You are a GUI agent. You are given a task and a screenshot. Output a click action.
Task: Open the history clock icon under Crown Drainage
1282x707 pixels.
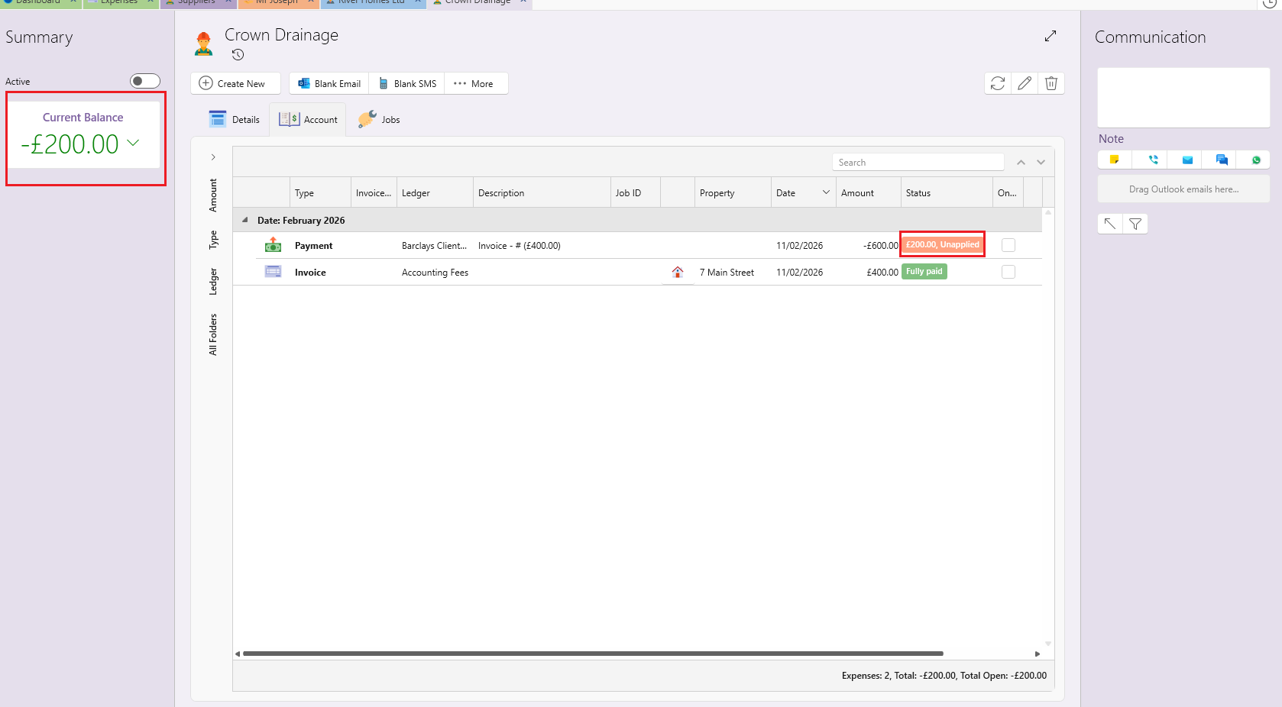tap(238, 55)
